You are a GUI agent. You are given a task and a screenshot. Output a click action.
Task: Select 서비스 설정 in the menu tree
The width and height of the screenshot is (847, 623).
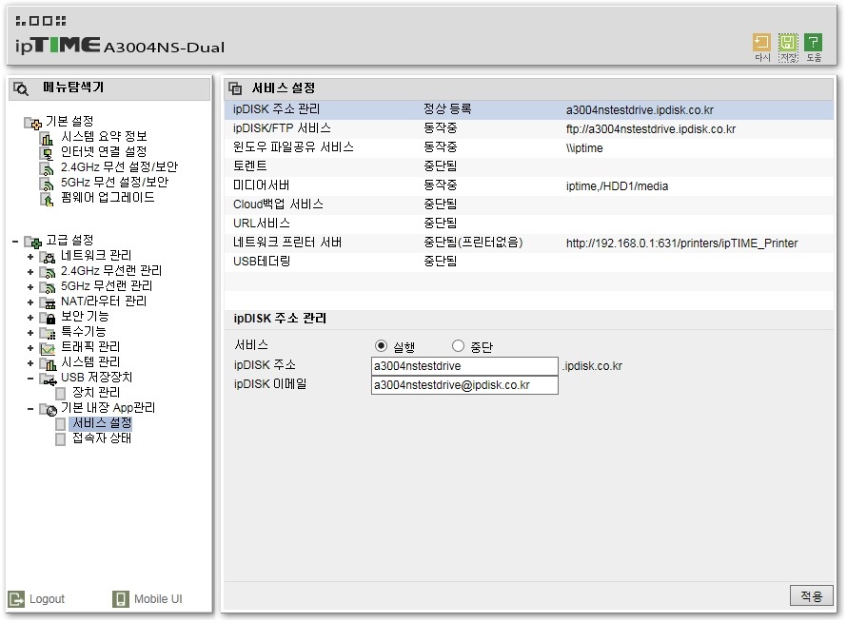102,423
